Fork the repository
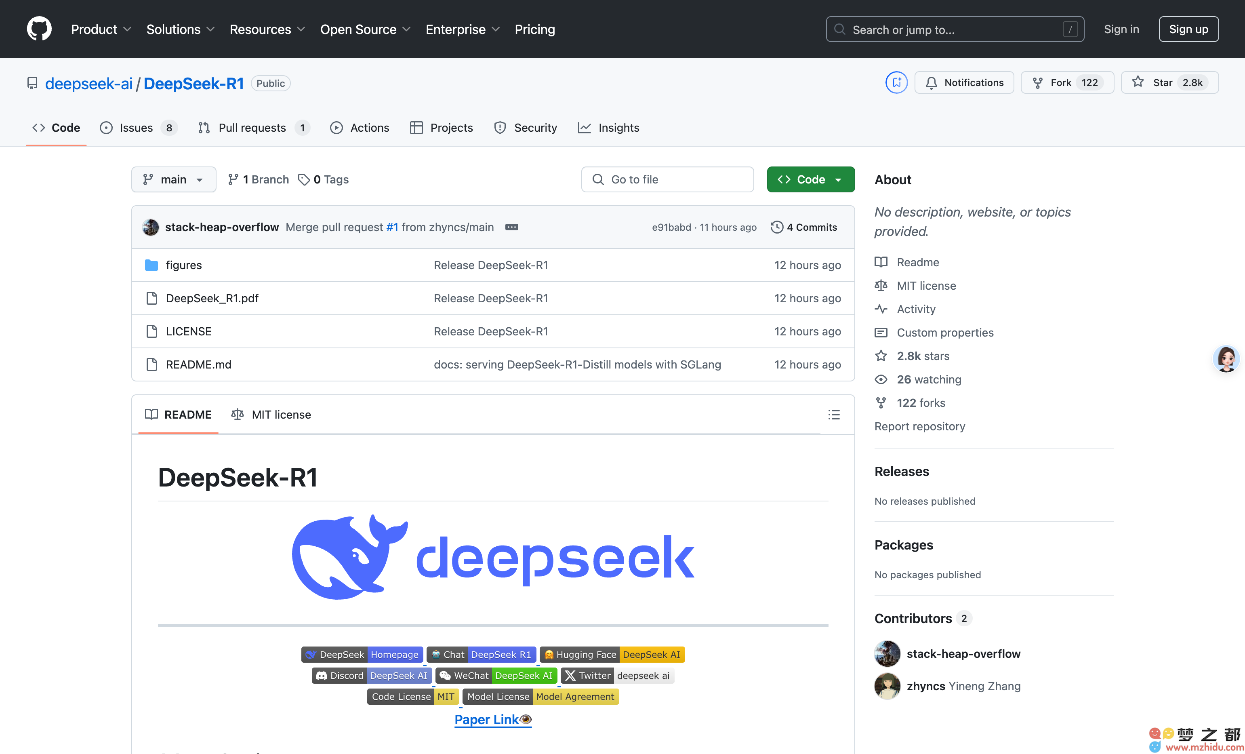The height and width of the screenshot is (754, 1245). coord(1067,82)
